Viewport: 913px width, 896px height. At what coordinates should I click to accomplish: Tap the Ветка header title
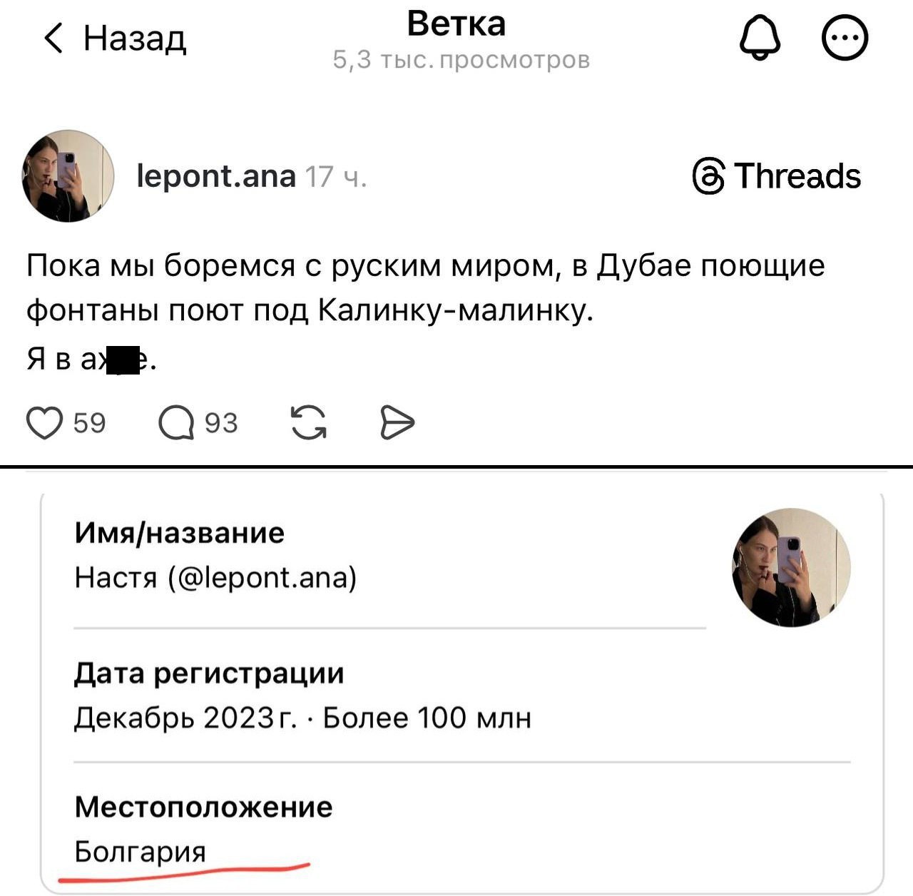coord(456,24)
